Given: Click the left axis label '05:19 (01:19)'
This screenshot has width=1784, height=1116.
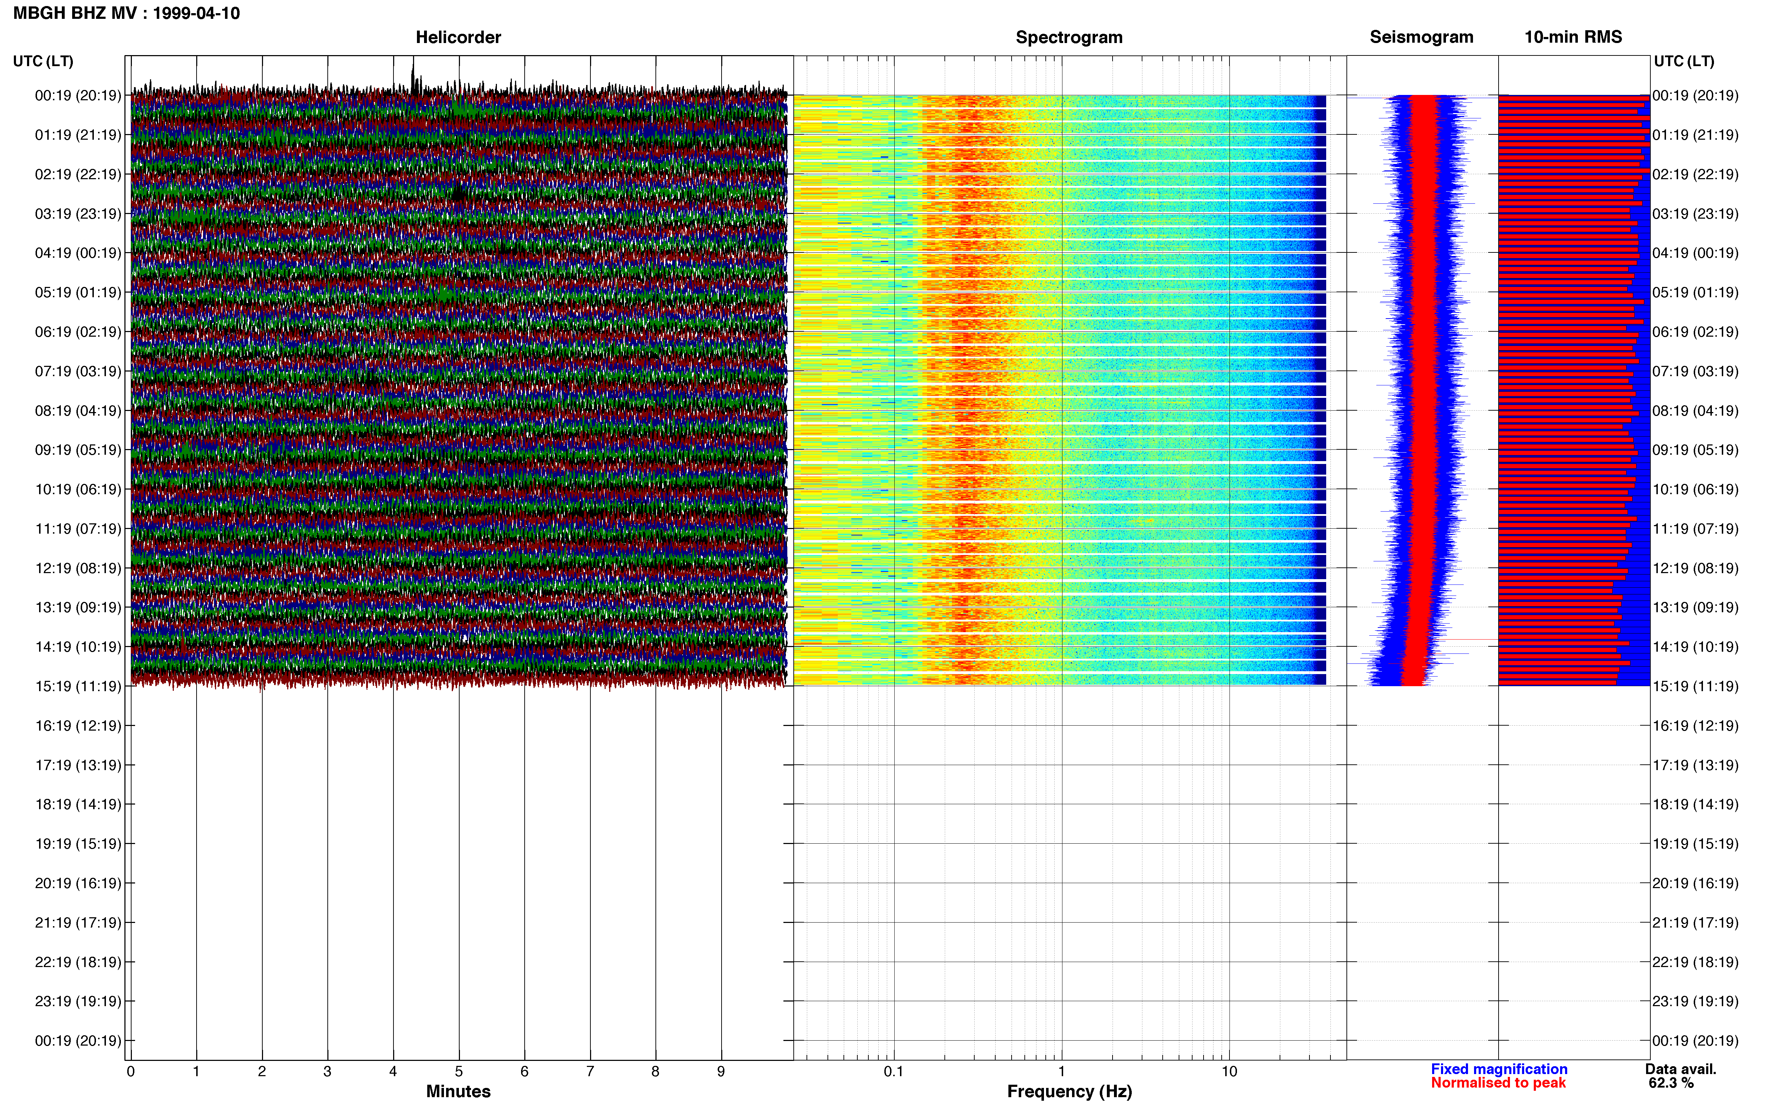Looking at the screenshot, I should pos(78,292).
